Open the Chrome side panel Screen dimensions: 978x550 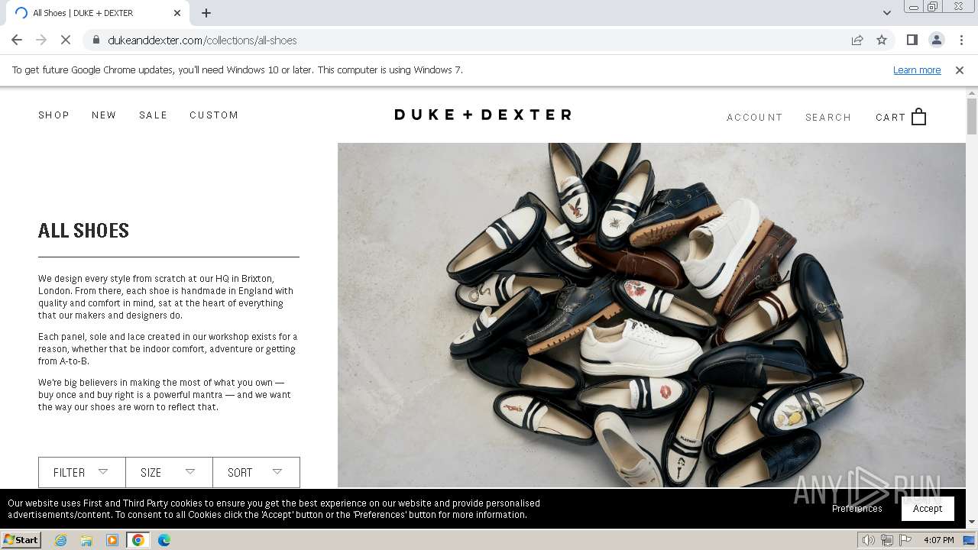pyautogui.click(x=912, y=40)
